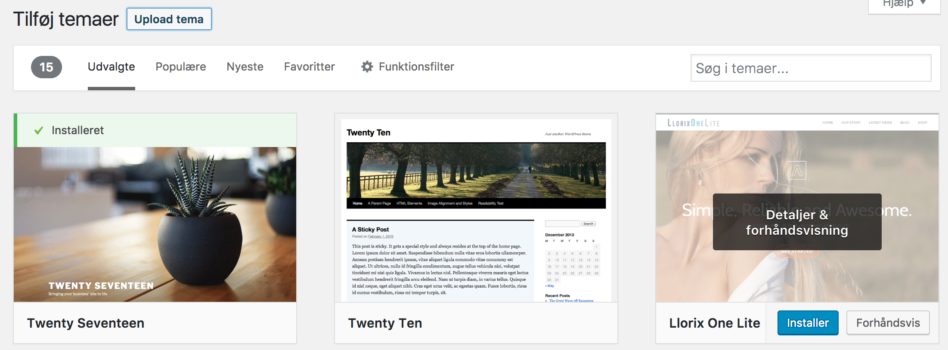The image size is (948, 350).
Task: Click the Twenty Seventeen theme title
Action: pos(86,323)
